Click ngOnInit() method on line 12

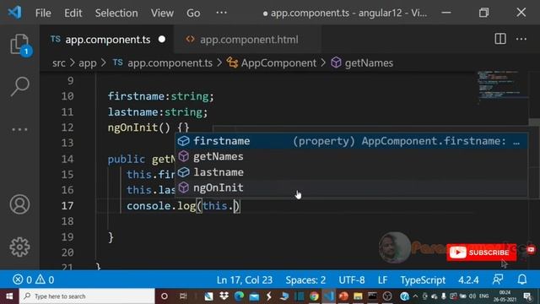(148, 128)
